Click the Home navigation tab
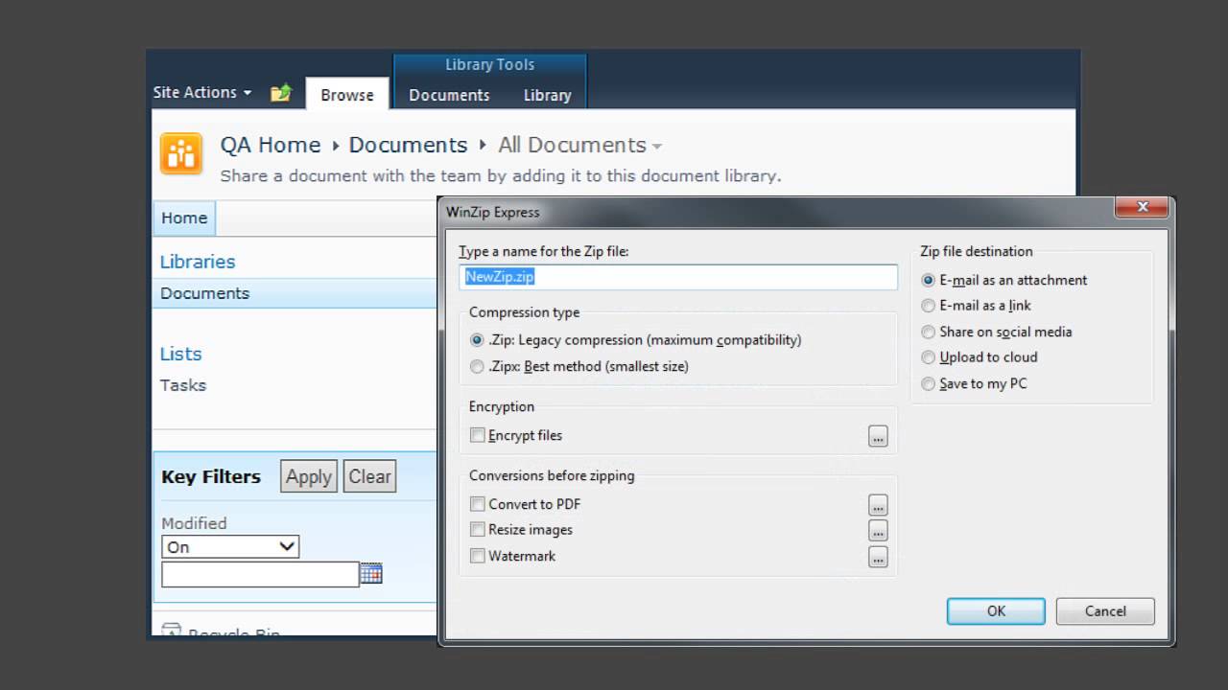Image resolution: width=1228 pixels, height=690 pixels. pos(184,218)
